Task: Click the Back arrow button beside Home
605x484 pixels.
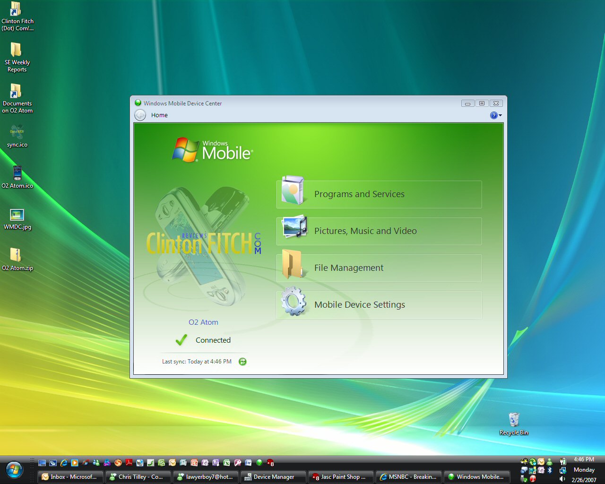Action: click(x=140, y=115)
